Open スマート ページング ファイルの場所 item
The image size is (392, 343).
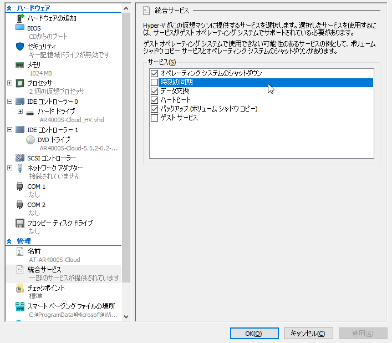71,306
